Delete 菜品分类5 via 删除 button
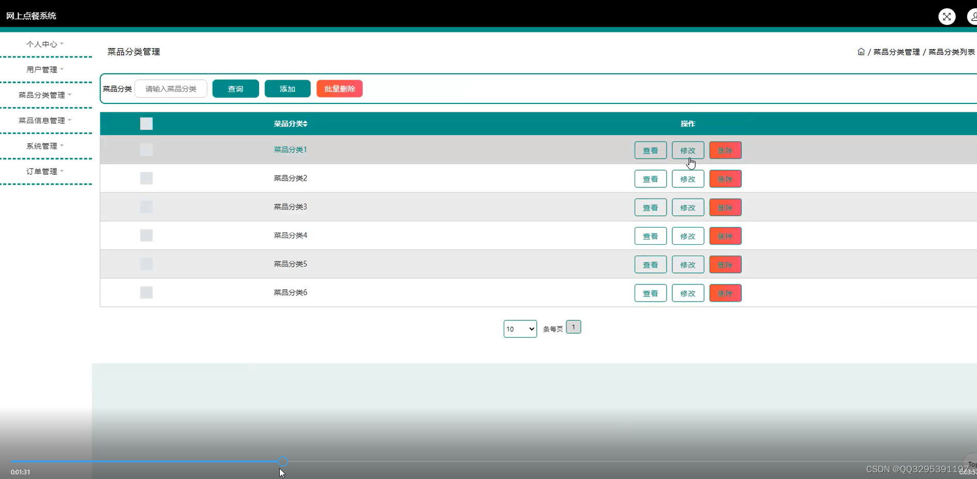Image resolution: width=977 pixels, height=479 pixels. click(x=725, y=264)
